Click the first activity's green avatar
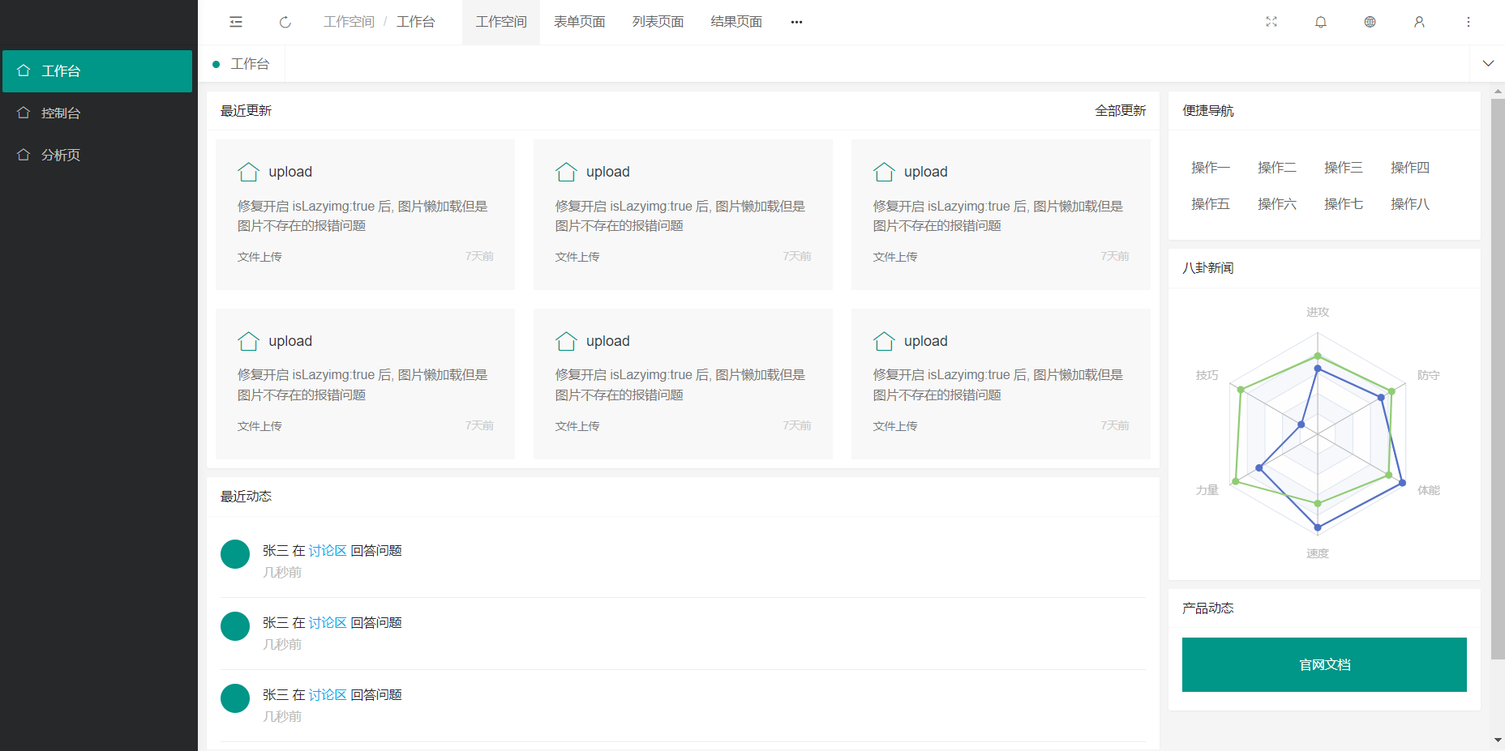The height and width of the screenshot is (751, 1505). click(x=235, y=554)
